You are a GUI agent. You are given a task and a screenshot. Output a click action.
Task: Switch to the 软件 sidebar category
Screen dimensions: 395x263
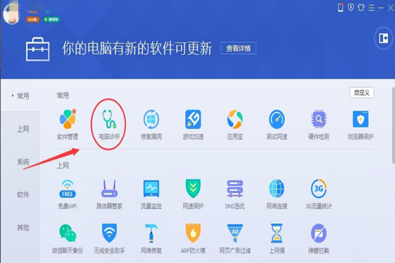point(23,195)
